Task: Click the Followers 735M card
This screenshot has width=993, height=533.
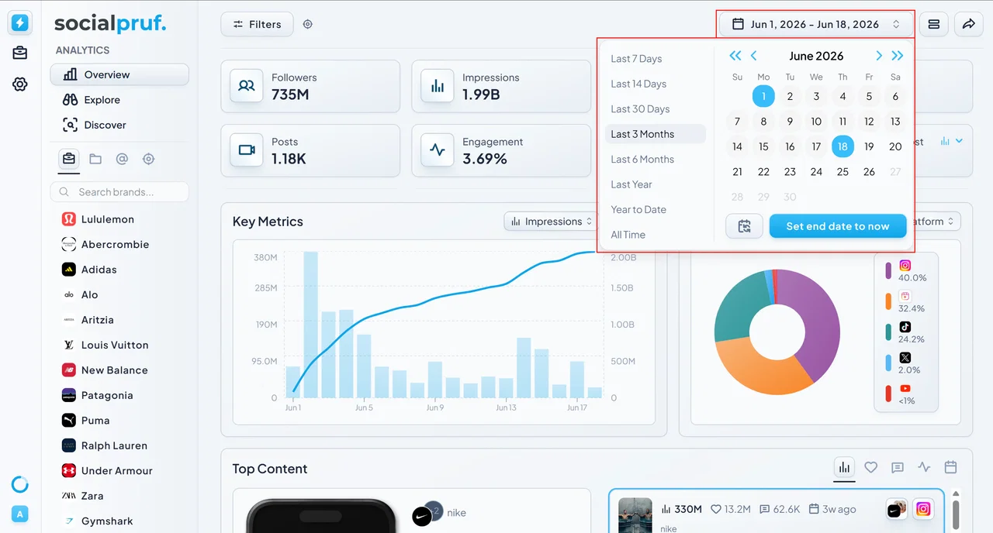Action: 310,86
